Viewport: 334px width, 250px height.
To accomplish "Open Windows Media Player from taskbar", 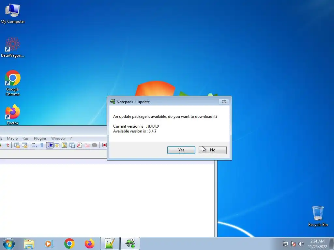I will click(x=49, y=243).
